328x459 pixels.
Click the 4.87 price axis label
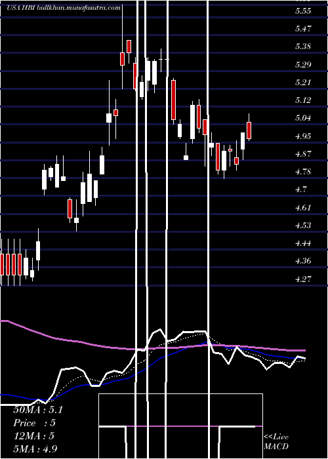tap(303, 153)
